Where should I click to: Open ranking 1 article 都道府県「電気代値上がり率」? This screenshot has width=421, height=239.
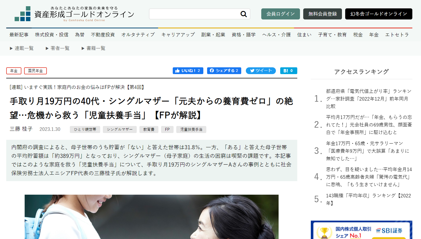pyautogui.click(x=369, y=99)
